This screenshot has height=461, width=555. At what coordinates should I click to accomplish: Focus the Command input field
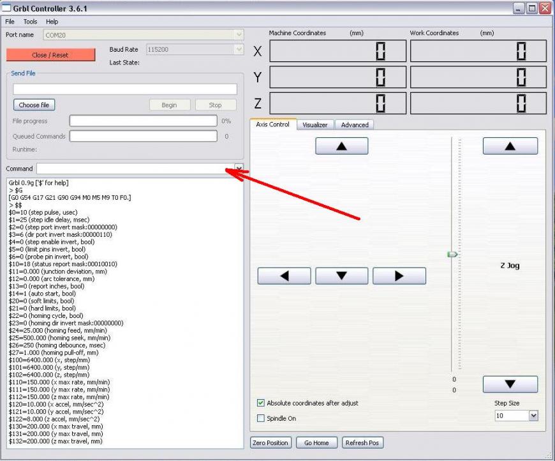click(136, 169)
